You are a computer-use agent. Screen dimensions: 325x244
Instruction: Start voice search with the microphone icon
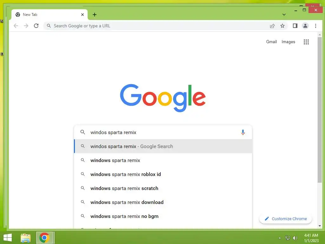click(x=243, y=132)
